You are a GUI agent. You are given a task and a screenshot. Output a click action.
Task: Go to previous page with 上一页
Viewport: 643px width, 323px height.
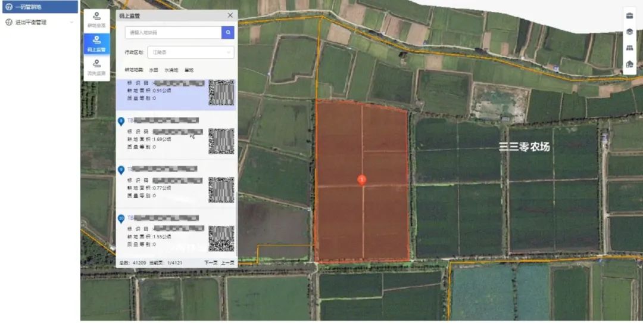point(227,263)
